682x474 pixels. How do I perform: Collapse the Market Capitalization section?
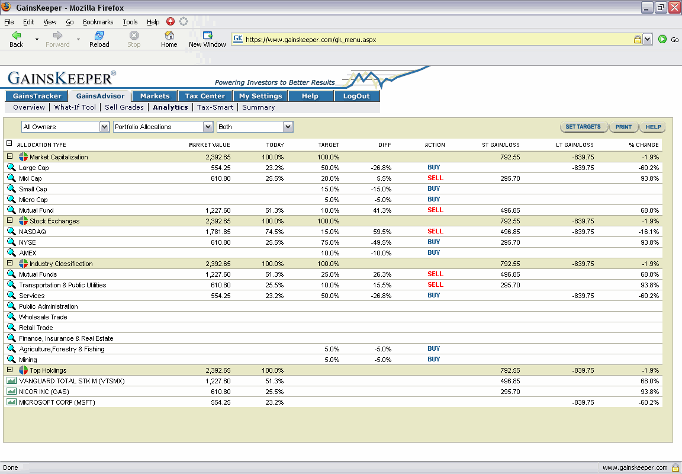coord(9,156)
